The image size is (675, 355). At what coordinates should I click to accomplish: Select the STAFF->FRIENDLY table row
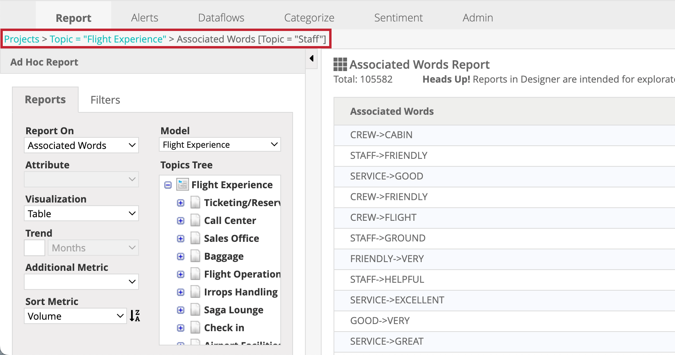click(x=389, y=156)
